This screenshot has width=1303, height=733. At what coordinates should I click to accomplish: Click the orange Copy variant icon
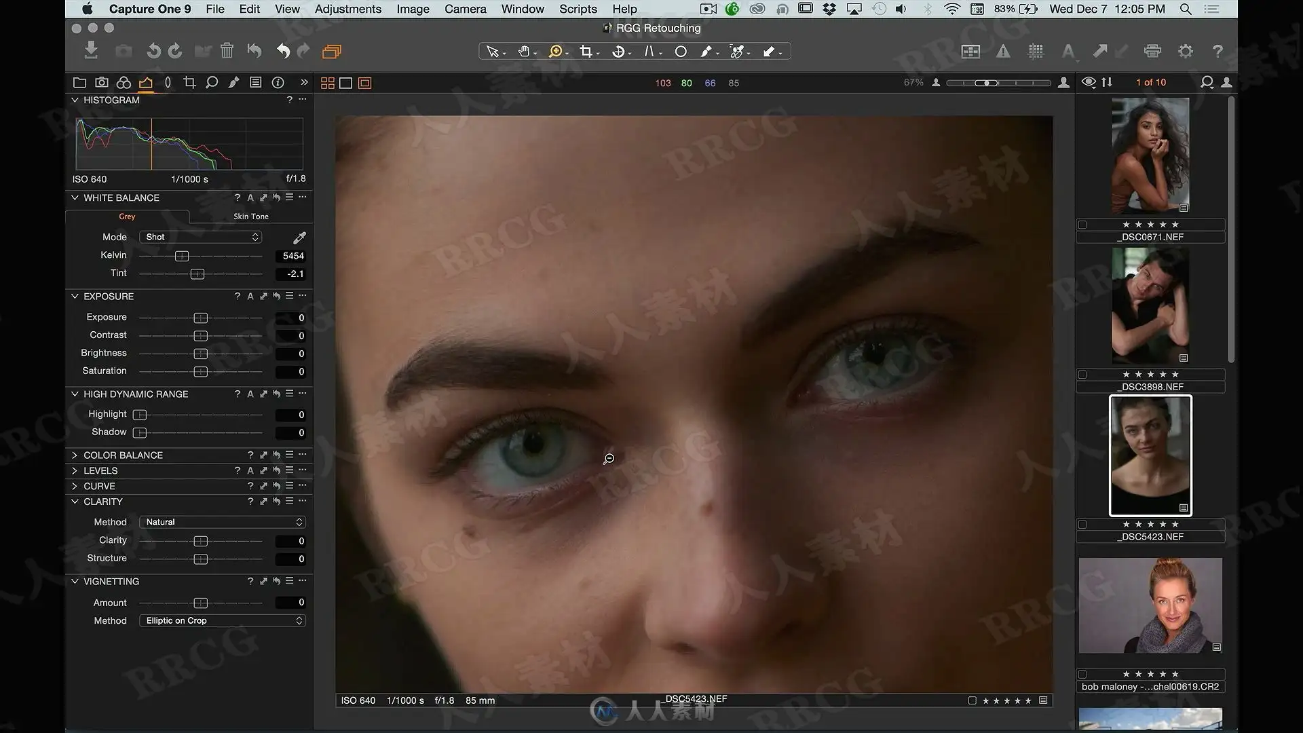pyautogui.click(x=331, y=51)
